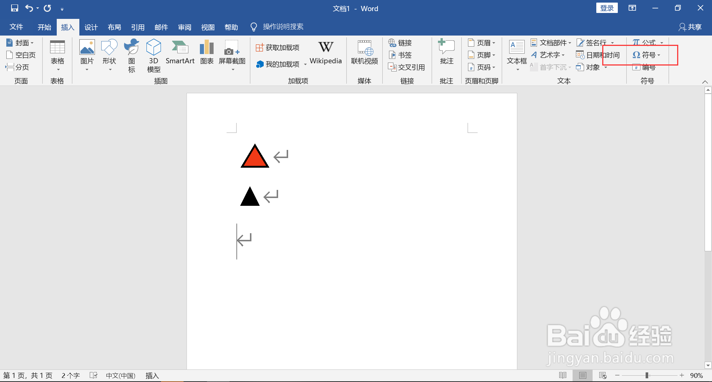Open Ribbon Display Options icon
The width and height of the screenshot is (712, 382).
pyautogui.click(x=632, y=8)
